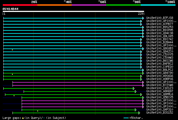Click the UniRef100_C0PEG0 label
The image size is (178, 120).
click(x=160, y=67)
